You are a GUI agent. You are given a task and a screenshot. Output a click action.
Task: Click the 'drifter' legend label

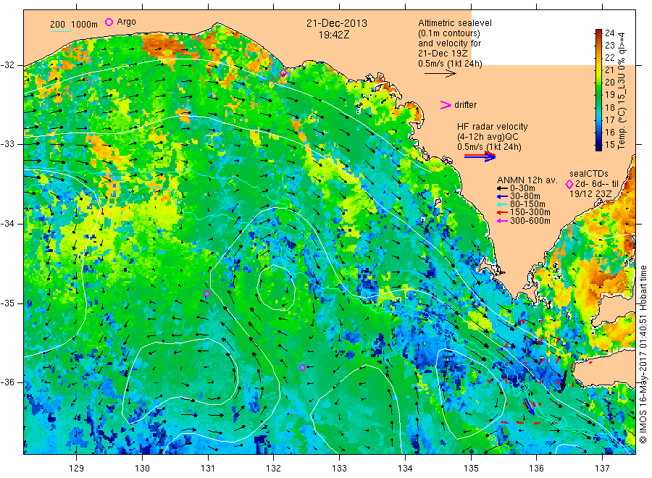465,105
